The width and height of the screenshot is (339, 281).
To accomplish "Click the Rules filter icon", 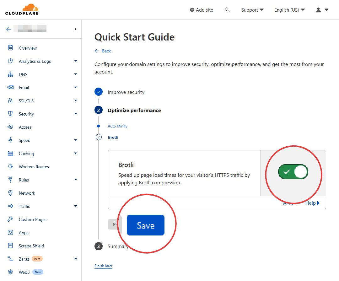I will pyautogui.click(x=10, y=180).
